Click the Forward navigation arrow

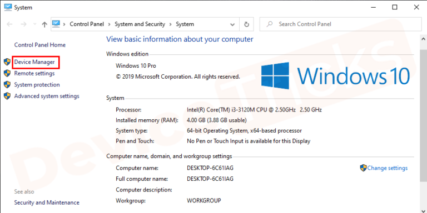pyautogui.click(x=24, y=24)
